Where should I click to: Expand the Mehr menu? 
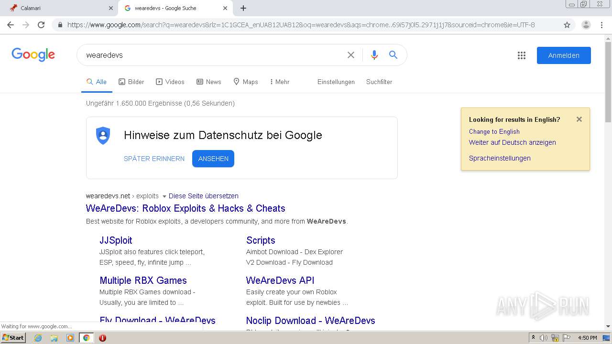coord(280,82)
